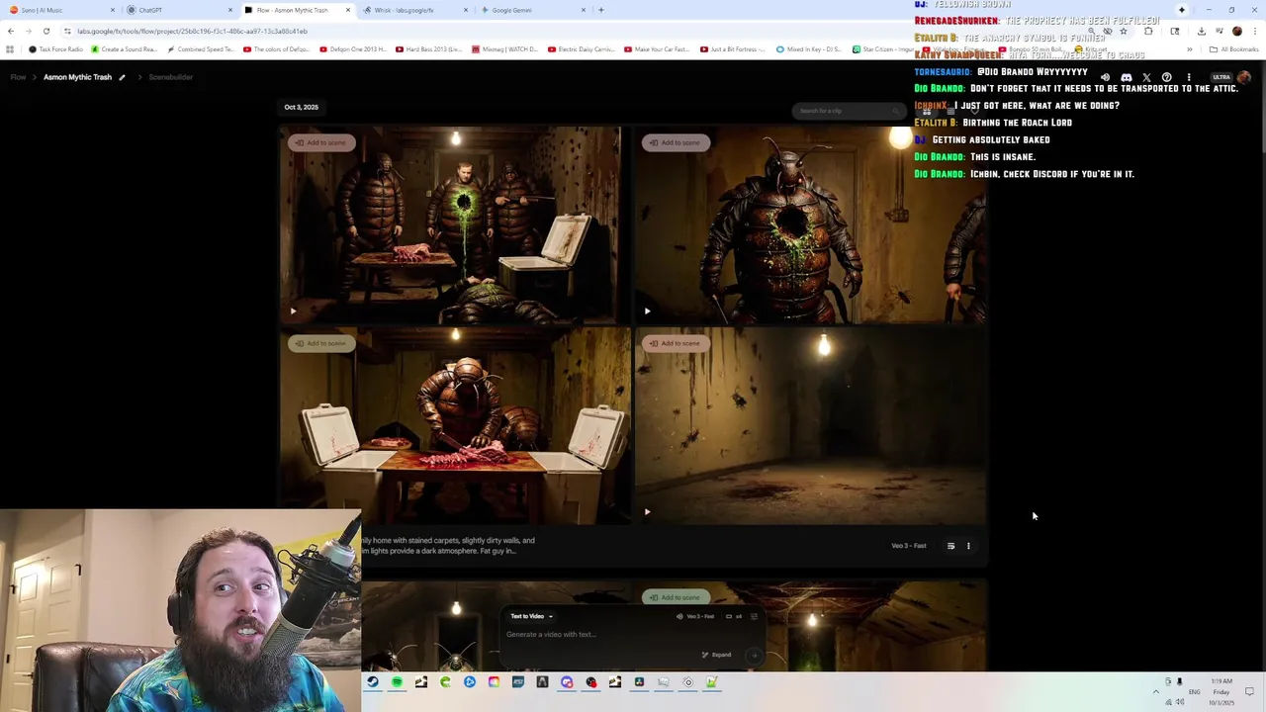Image resolution: width=1266 pixels, height=712 pixels.
Task: Add the bottom row clip to scene
Action: coord(676,597)
